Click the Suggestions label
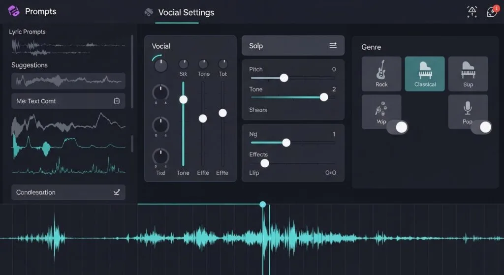 tap(30, 65)
